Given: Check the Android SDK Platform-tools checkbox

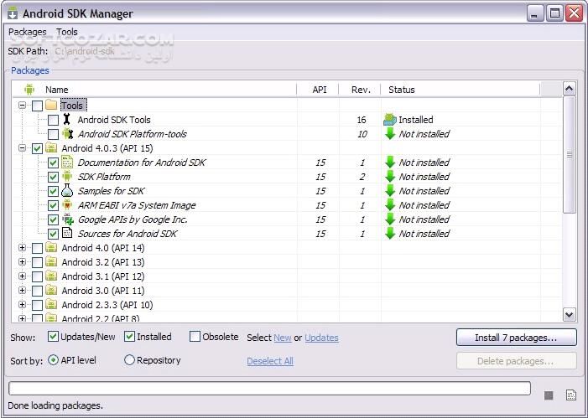Looking at the screenshot, I should [53, 134].
